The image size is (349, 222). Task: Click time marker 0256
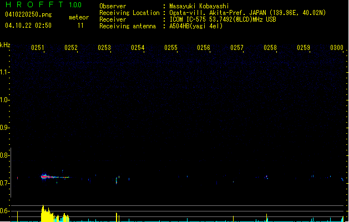(204, 48)
